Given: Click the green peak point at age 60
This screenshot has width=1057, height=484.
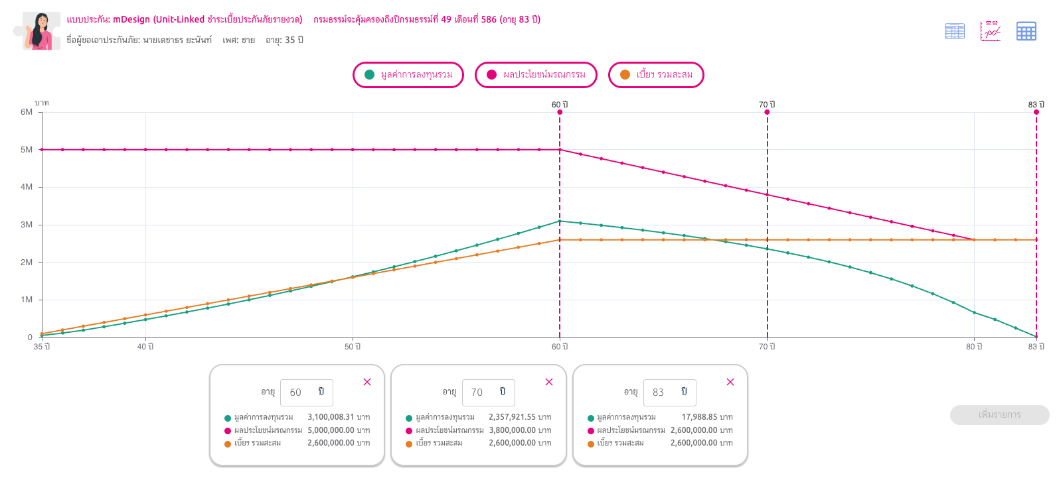Looking at the screenshot, I should point(560,221).
